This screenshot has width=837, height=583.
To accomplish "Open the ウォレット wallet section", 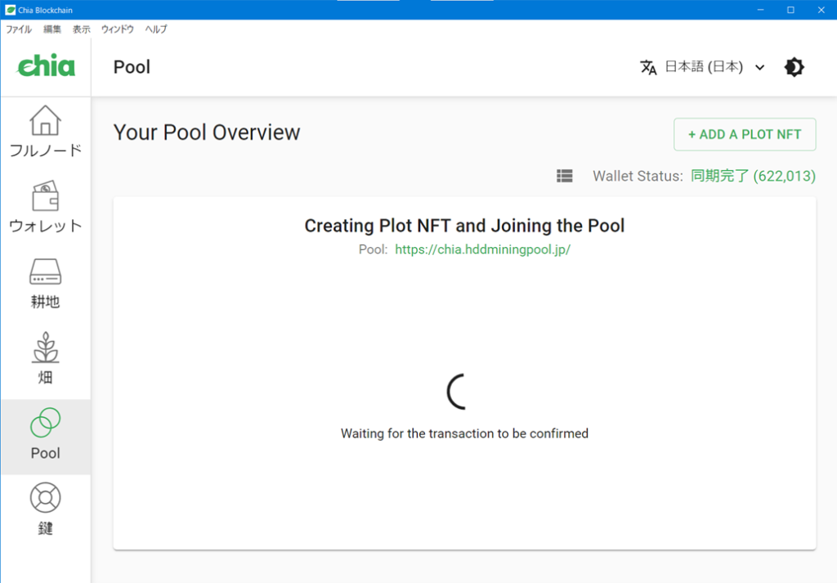I will tap(46, 207).
